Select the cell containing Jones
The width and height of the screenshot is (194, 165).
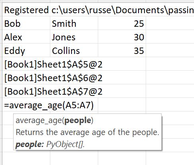coord(74,37)
